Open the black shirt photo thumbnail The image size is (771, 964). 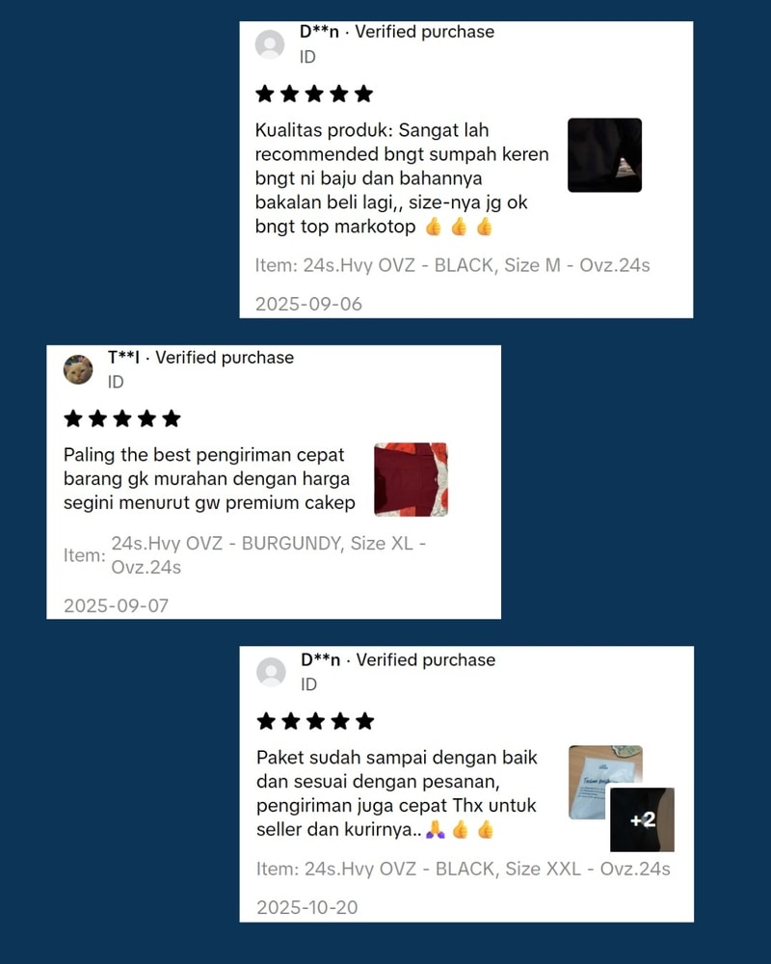(x=604, y=155)
